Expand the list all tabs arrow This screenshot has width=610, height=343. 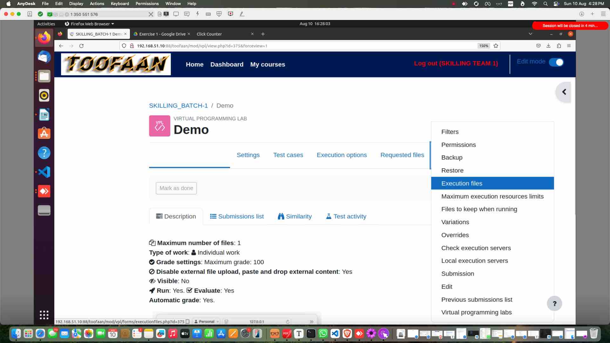tap(530, 34)
